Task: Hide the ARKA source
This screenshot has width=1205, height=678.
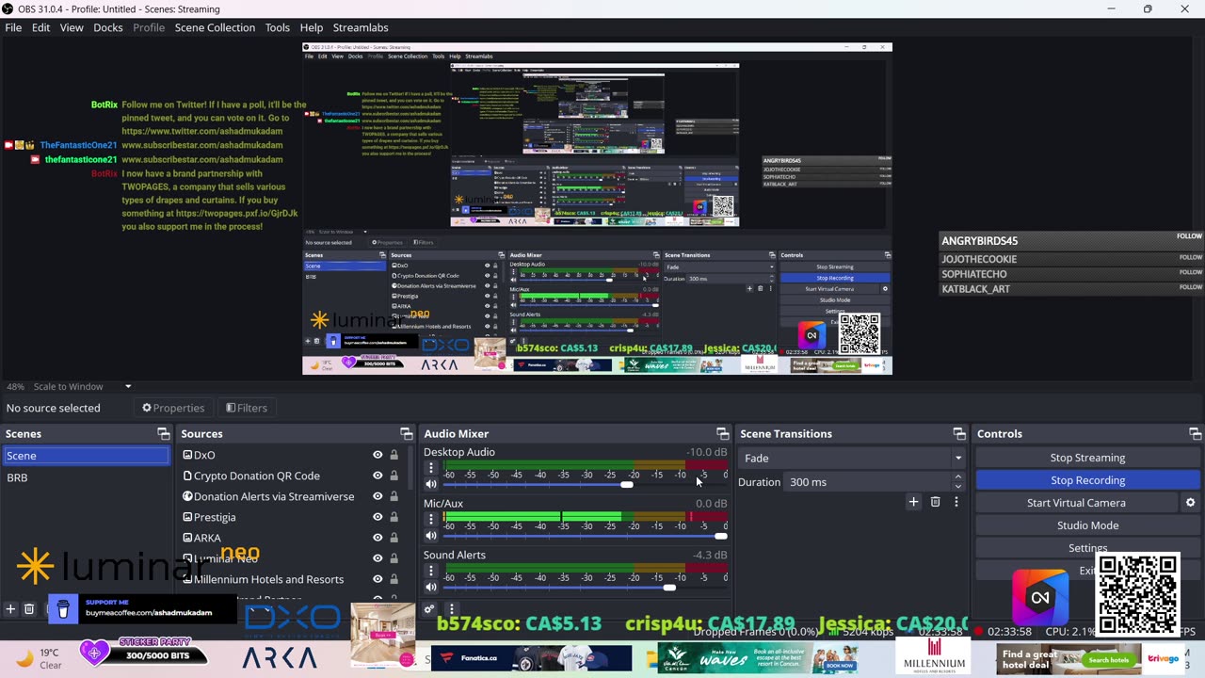Action: click(378, 538)
